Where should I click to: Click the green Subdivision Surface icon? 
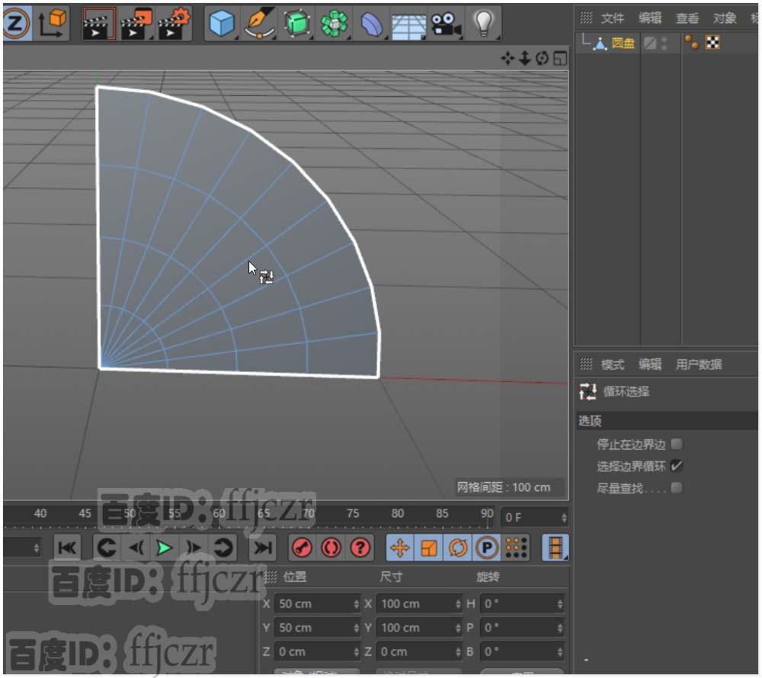(297, 23)
